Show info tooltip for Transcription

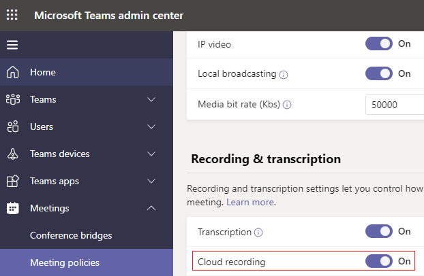click(258, 232)
